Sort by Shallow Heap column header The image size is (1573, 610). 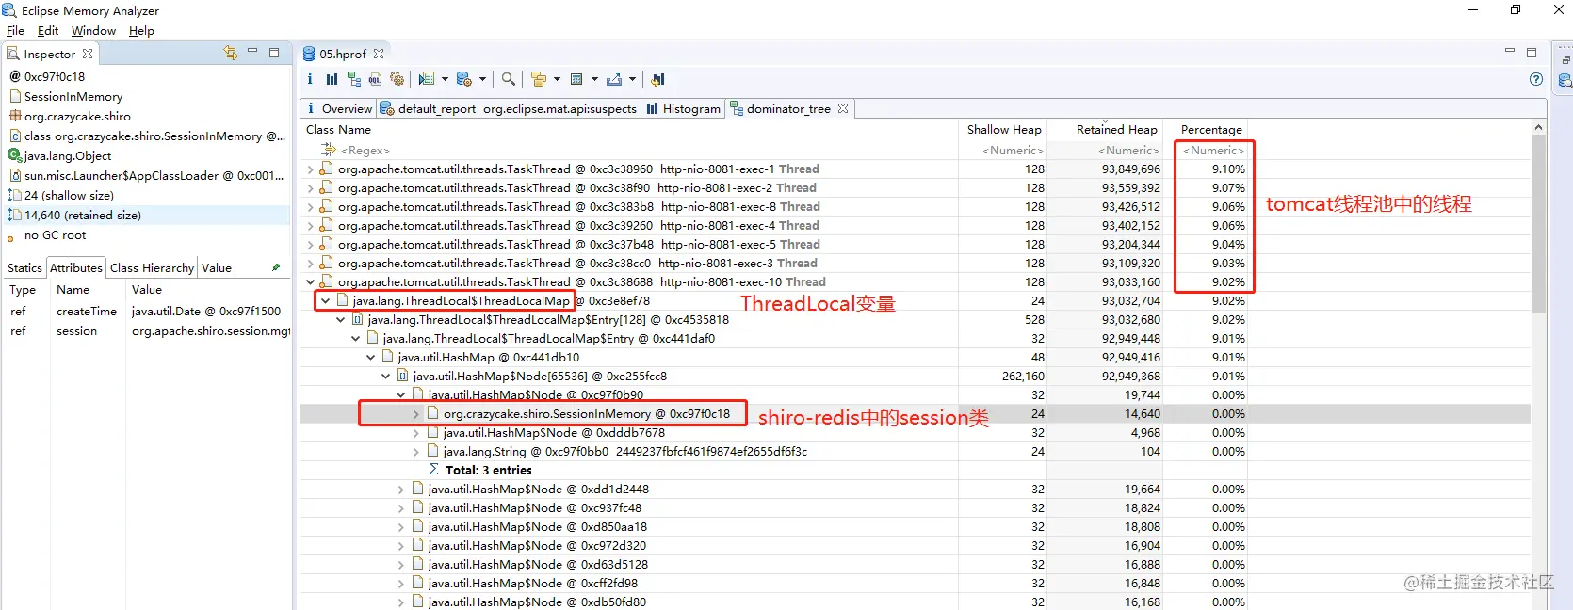pos(1003,130)
